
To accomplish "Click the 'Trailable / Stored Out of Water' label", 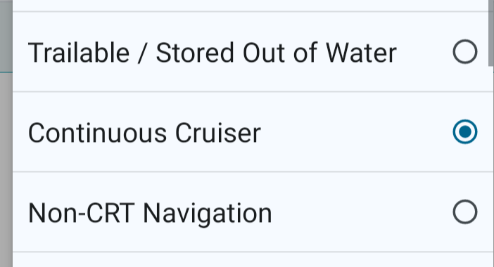I will (212, 53).
